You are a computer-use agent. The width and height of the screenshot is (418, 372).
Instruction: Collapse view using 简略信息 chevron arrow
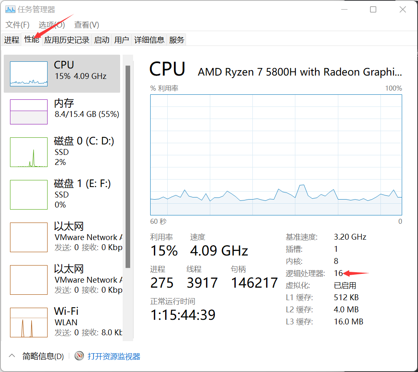click(12, 356)
